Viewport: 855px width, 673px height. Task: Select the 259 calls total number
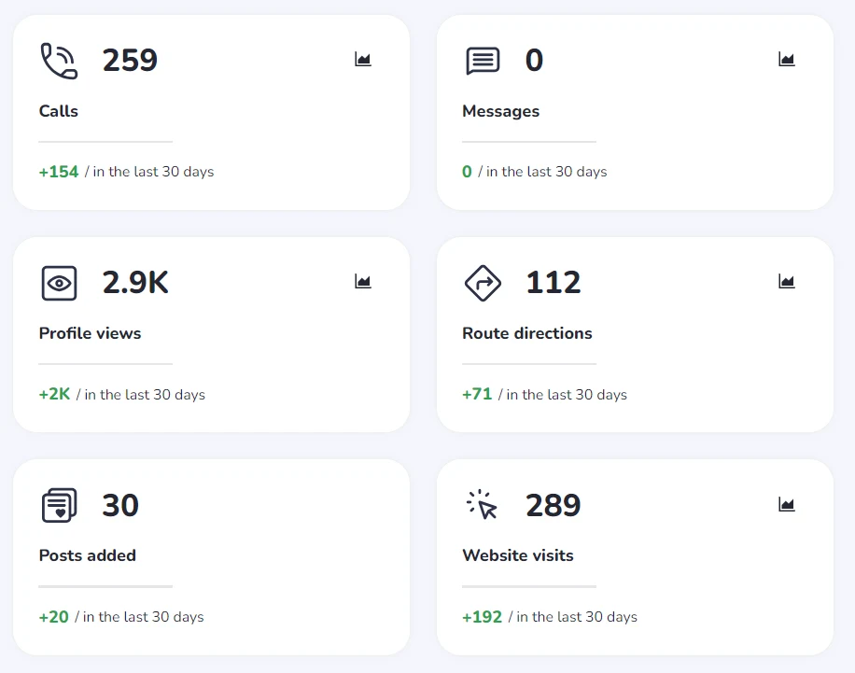coord(130,60)
